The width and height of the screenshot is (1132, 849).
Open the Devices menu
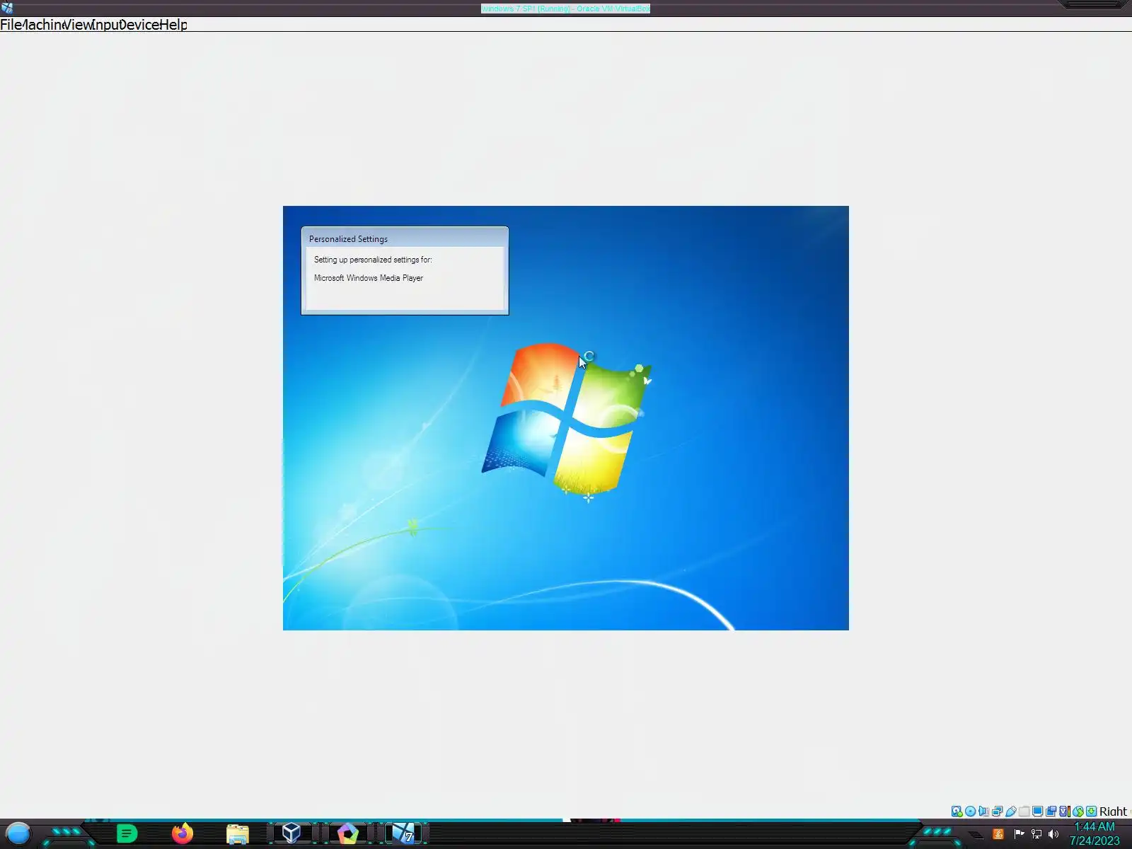[139, 25]
